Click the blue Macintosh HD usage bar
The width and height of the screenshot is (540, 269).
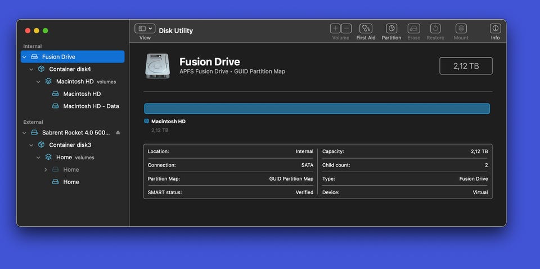(317, 109)
